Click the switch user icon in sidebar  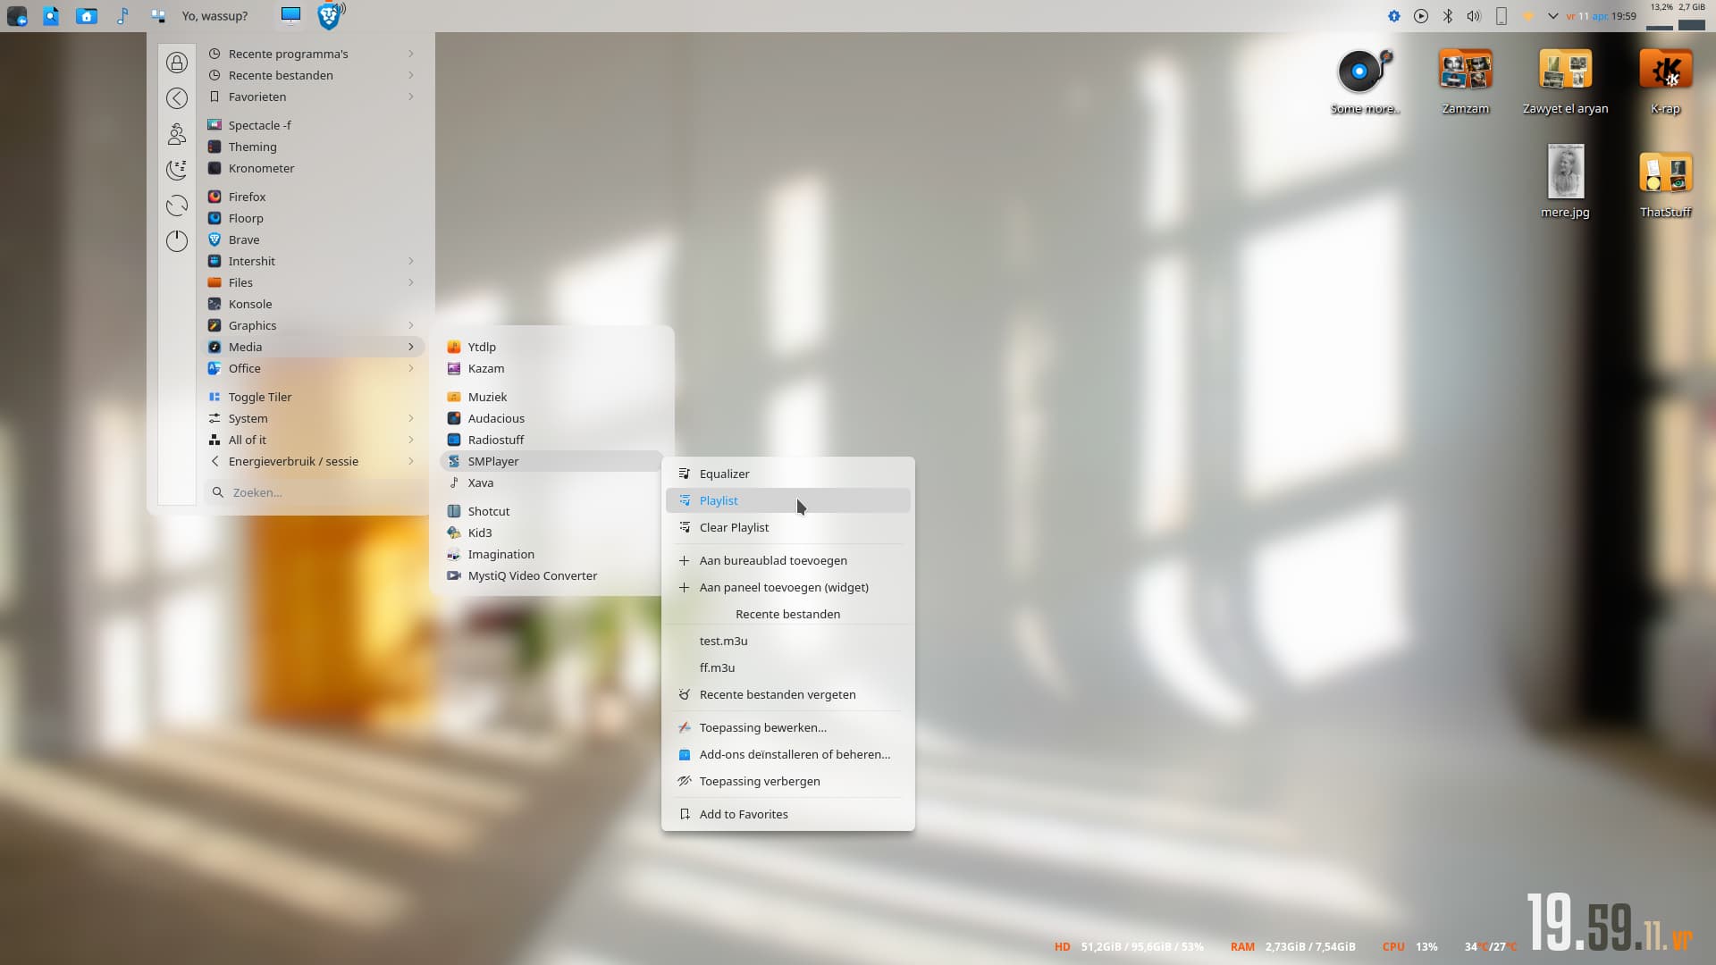[177, 134]
